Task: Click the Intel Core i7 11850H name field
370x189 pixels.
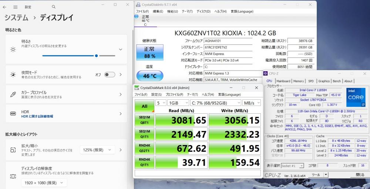Action: tap(313, 90)
